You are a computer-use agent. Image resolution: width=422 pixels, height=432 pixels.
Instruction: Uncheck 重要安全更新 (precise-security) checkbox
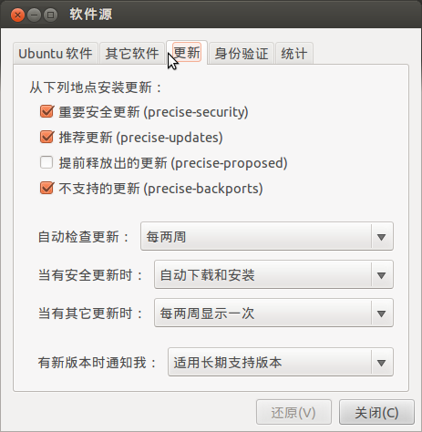[46, 111]
